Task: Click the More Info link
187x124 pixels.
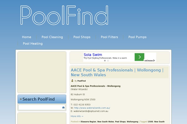Action: [77, 116]
